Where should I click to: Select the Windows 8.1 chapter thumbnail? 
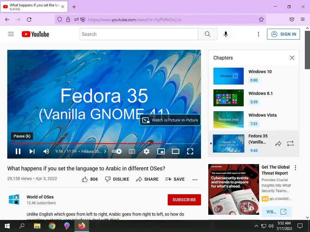pos(229,98)
